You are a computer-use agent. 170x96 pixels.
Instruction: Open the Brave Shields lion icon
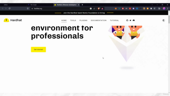tap(99, 9)
